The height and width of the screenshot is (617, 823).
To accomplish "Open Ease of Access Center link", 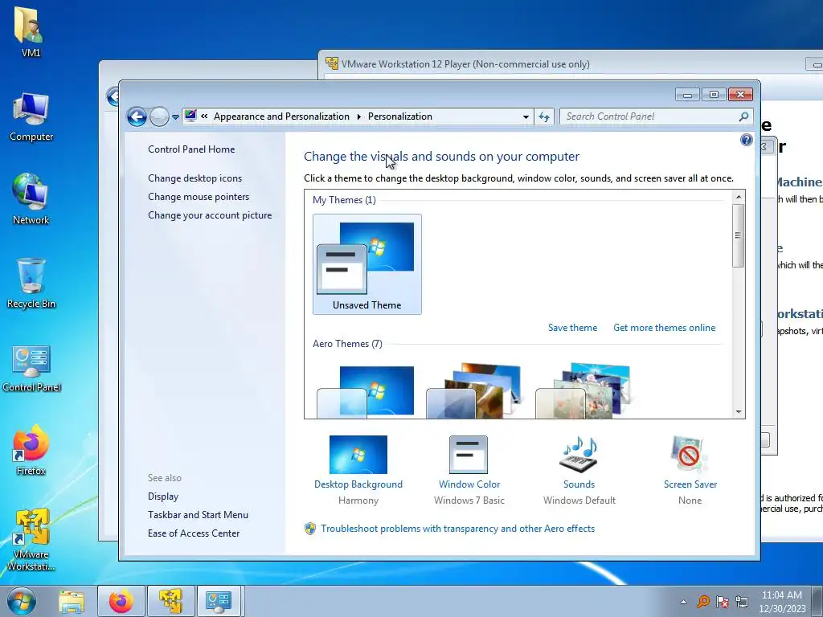I will tap(193, 533).
